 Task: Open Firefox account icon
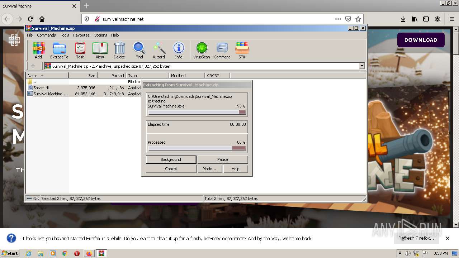[x=437, y=19]
